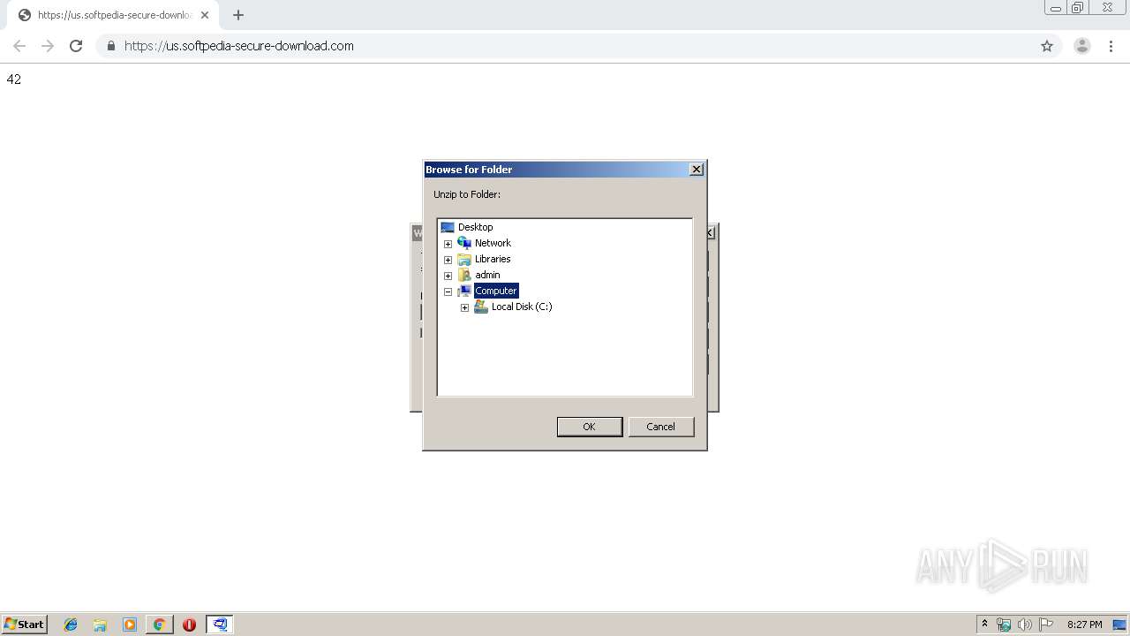Image resolution: width=1130 pixels, height=636 pixels.
Task: Select Network in the tree
Action: coord(493,243)
